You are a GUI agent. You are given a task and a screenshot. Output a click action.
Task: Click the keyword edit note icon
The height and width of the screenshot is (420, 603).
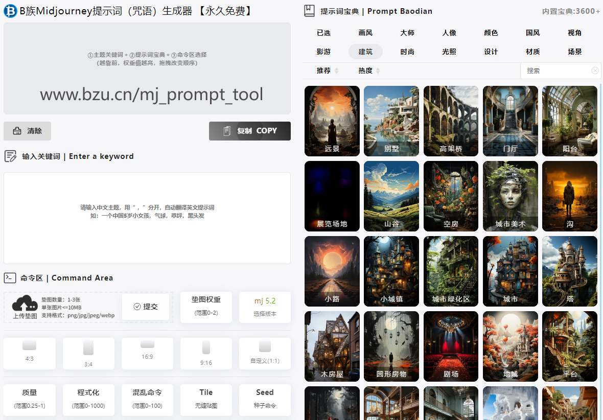point(10,156)
